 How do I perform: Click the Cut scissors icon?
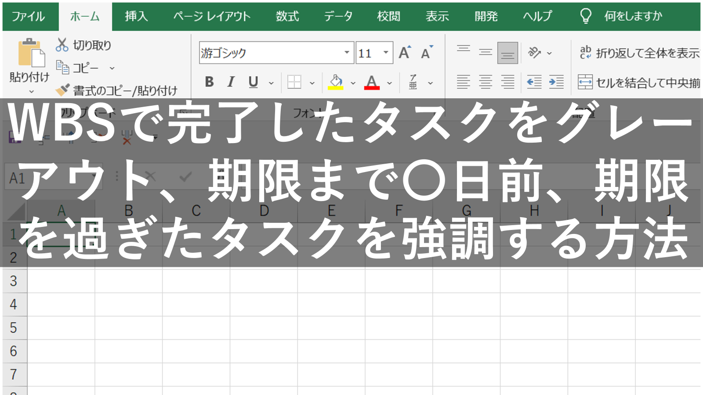(x=62, y=45)
